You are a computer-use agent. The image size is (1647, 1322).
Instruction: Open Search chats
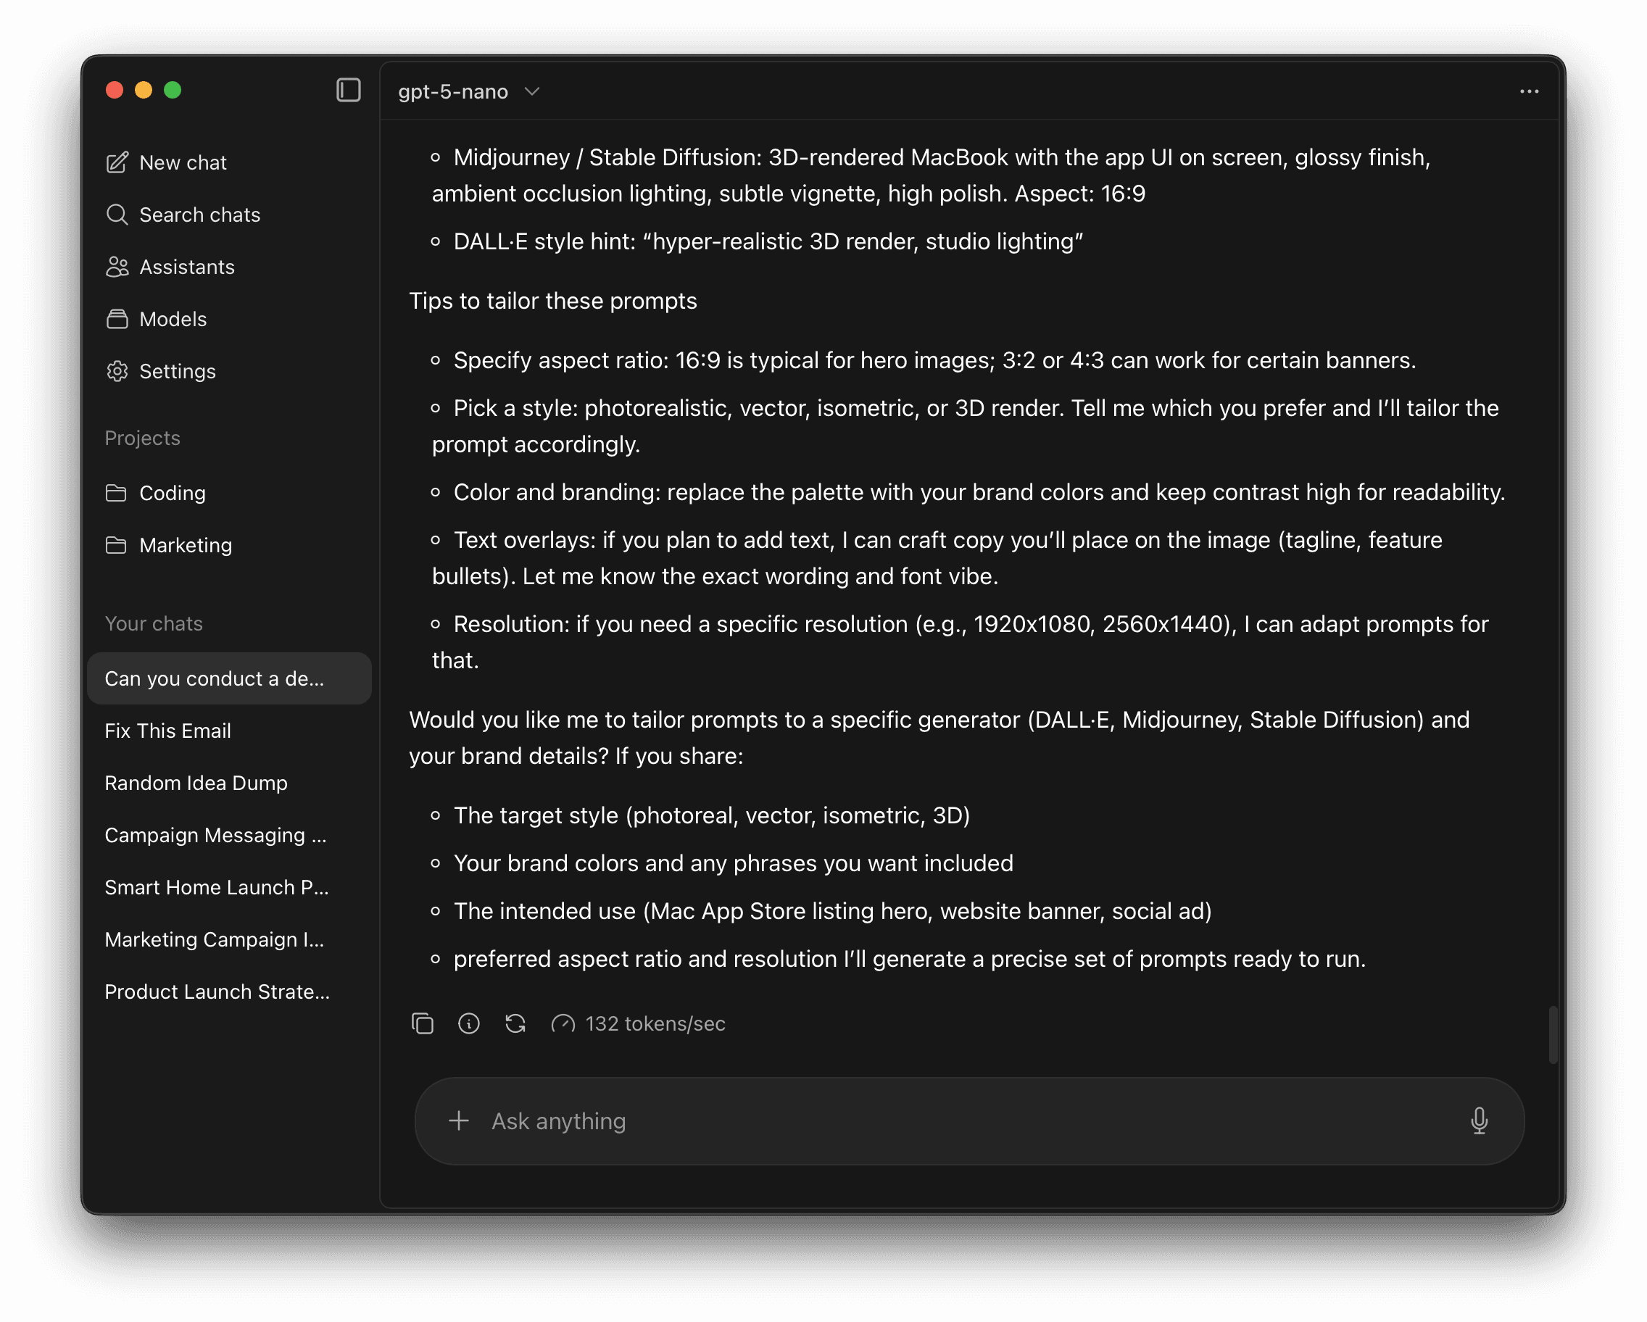tap(199, 215)
